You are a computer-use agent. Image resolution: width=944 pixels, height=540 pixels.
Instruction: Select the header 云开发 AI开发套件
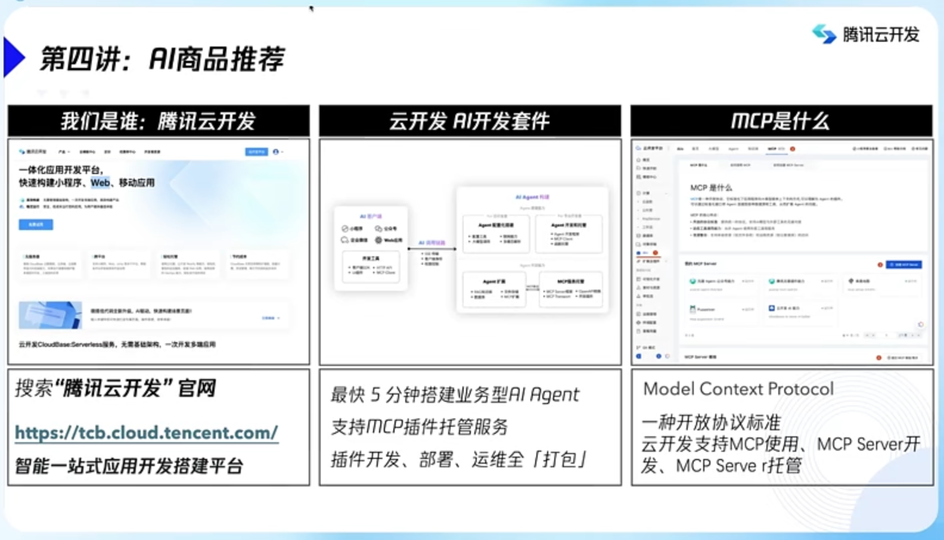pyautogui.click(x=470, y=121)
